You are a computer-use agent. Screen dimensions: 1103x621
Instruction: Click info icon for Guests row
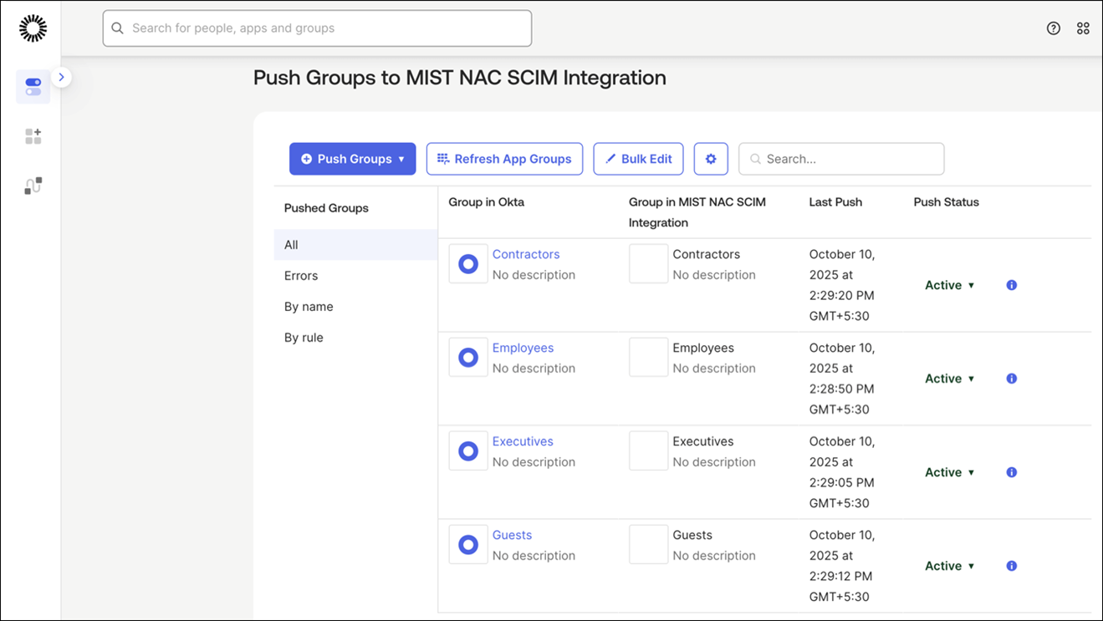pos(1011,566)
